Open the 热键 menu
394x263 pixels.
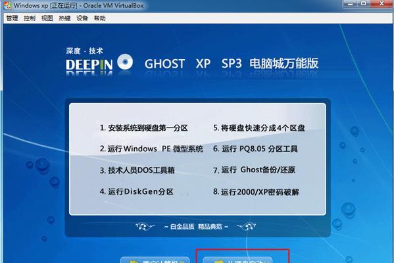coord(64,18)
